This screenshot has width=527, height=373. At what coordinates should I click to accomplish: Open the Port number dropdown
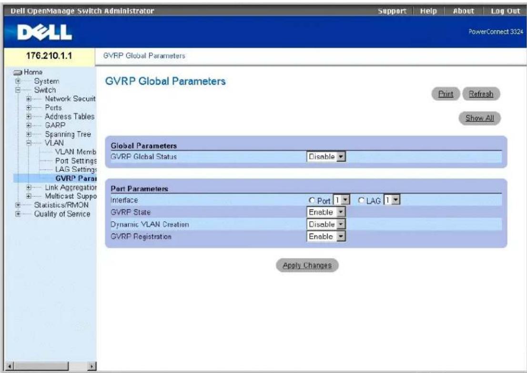pos(342,200)
